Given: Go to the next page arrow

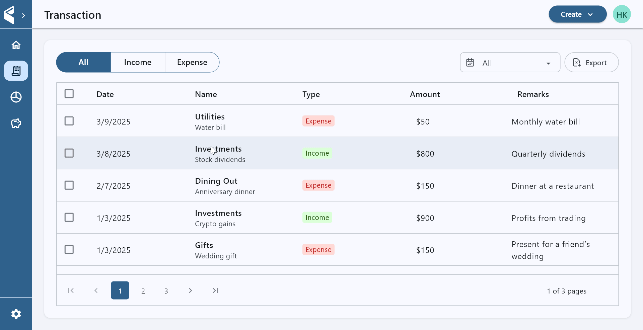Looking at the screenshot, I should 190,291.
